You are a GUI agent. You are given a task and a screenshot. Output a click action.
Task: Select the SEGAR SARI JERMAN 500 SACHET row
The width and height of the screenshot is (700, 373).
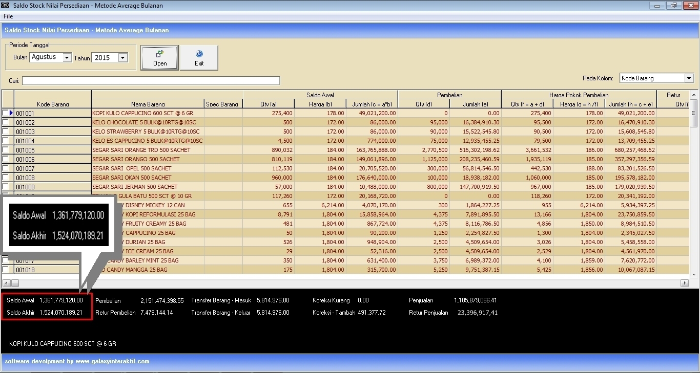(135, 187)
